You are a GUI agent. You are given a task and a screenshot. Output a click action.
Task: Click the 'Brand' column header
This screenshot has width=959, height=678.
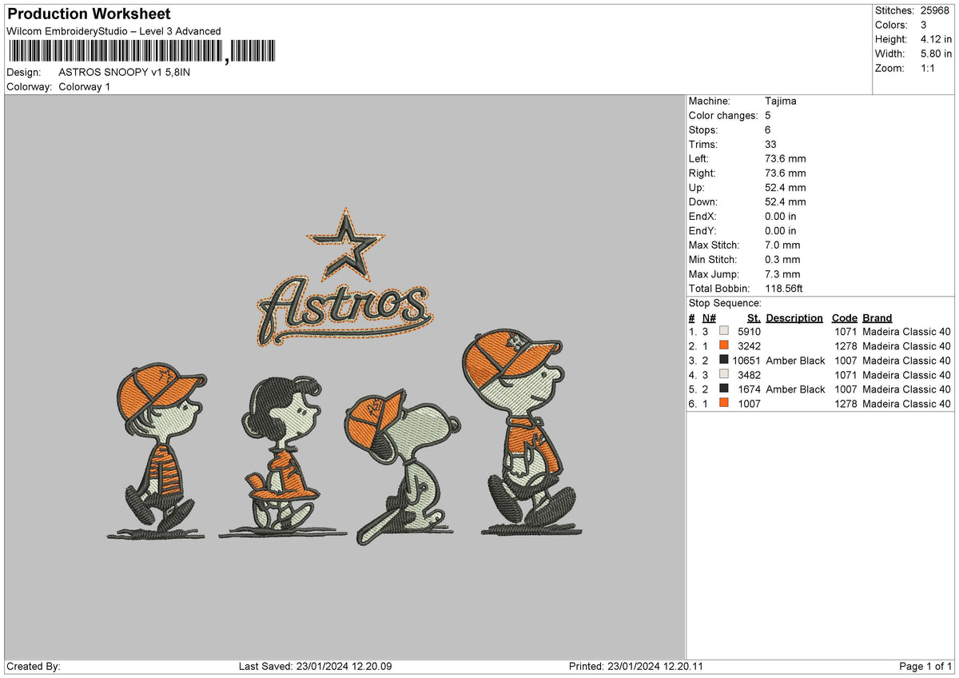[x=877, y=317]
